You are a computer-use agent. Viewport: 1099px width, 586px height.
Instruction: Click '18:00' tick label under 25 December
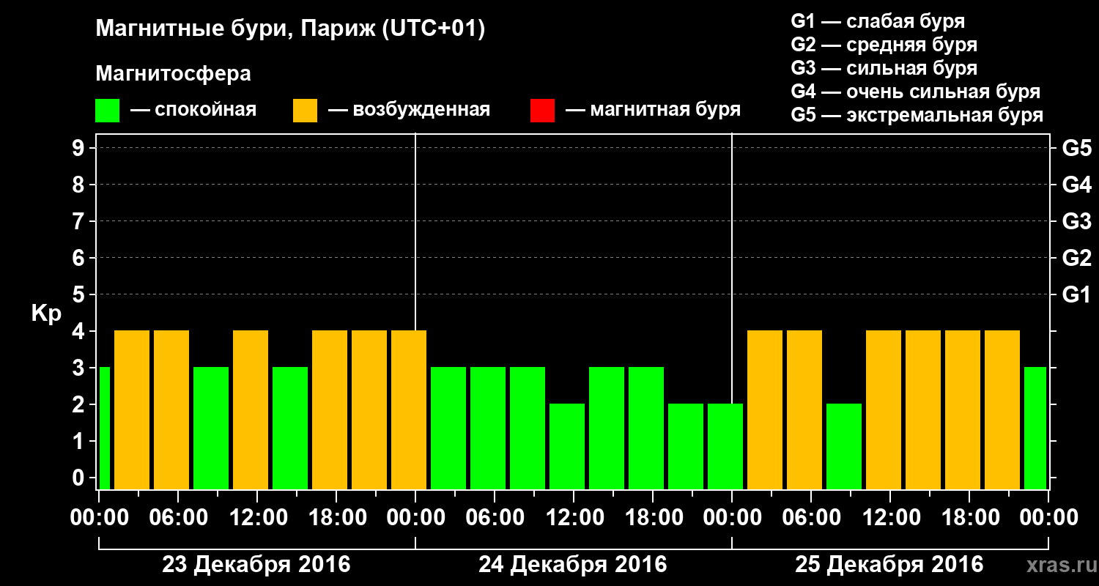tap(969, 517)
